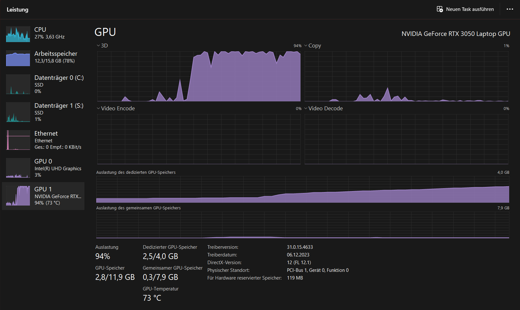Open the Copy graph engine dropdown
This screenshot has width=520, height=310.
point(313,46)
